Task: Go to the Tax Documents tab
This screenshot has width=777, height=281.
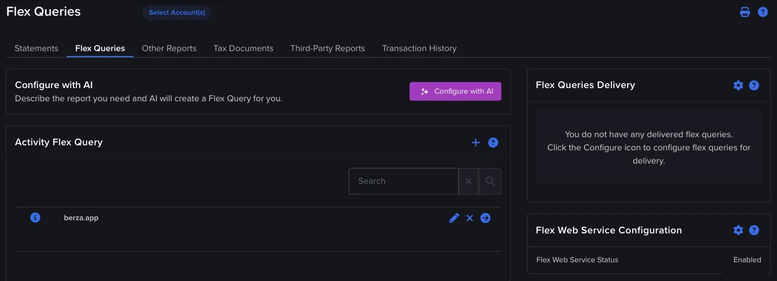Action: 243,48
